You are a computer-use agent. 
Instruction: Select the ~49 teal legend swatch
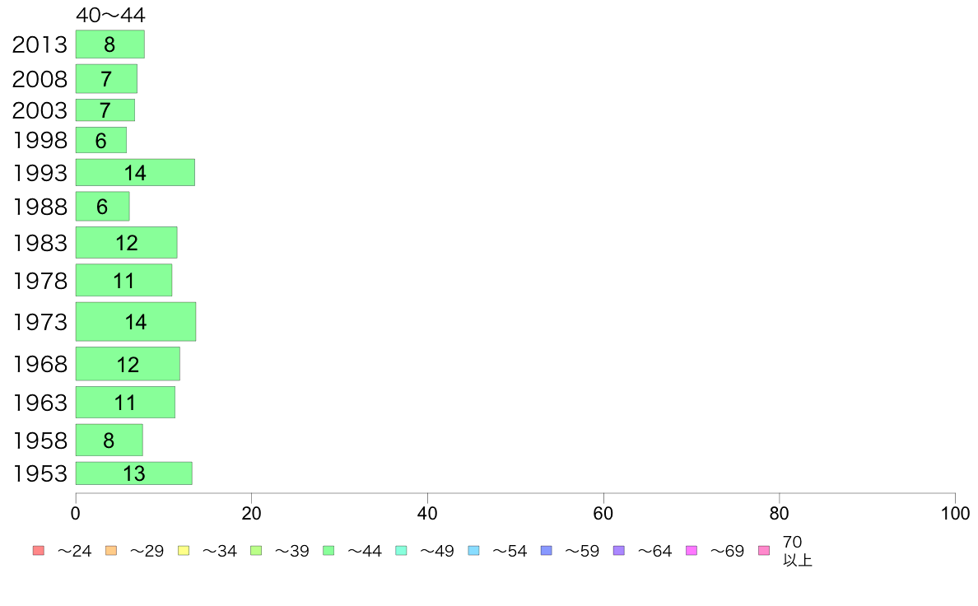(x=401, y=551)
